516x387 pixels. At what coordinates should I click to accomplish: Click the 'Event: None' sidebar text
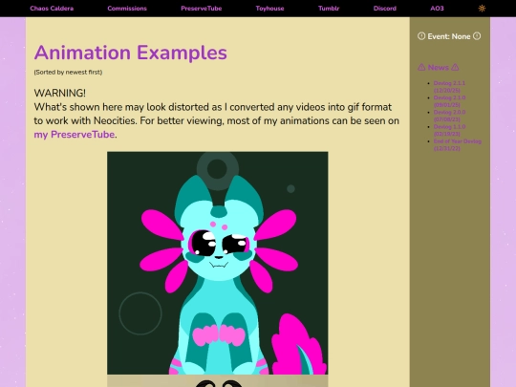click(x=449, y=36)
